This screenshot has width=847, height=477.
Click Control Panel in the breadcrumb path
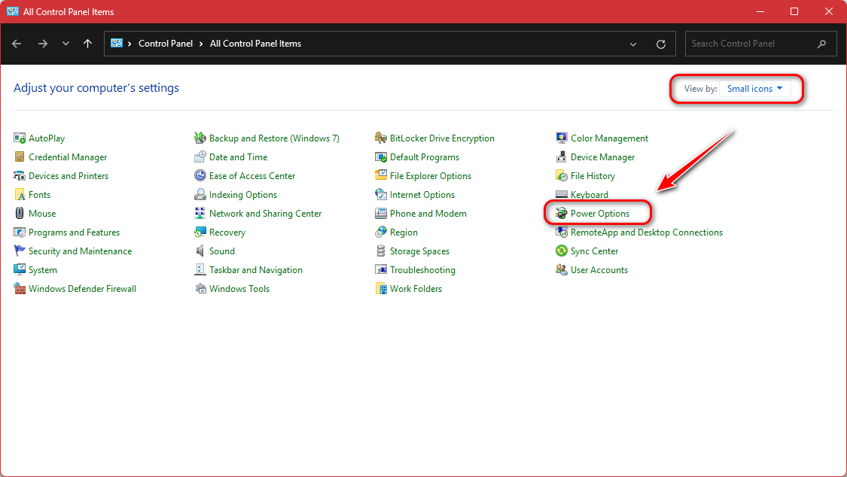coord(166,44)
